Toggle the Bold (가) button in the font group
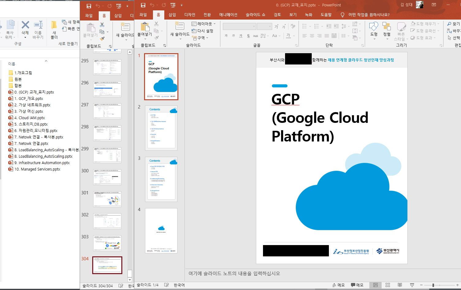The image size is (461, 290). [x=226, y=36]
